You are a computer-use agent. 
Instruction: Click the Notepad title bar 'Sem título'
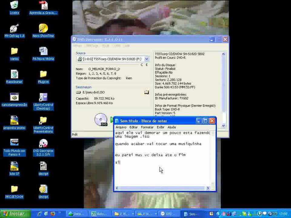coord(143,121)
